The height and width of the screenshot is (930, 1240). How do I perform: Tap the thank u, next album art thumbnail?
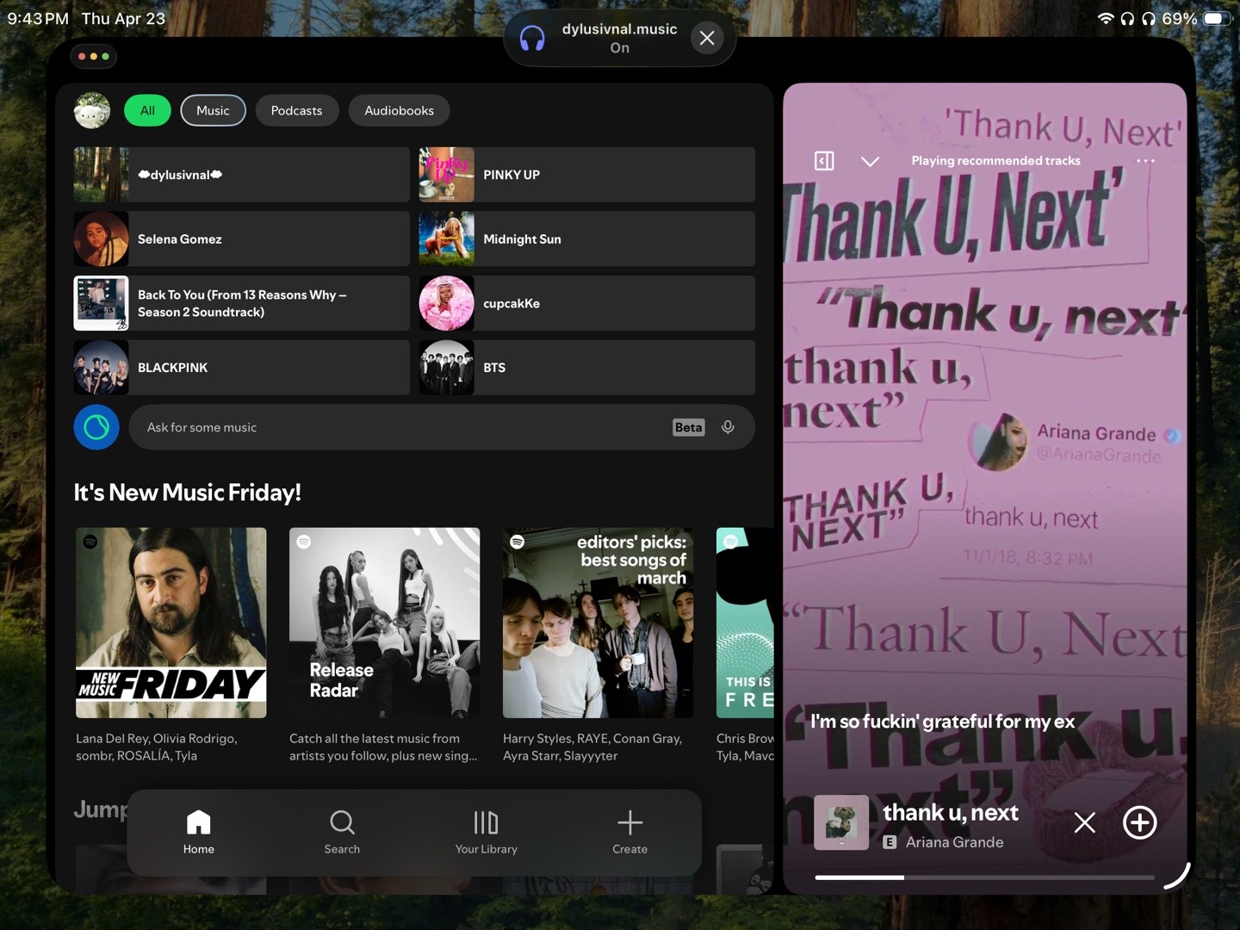pos(841,822)
